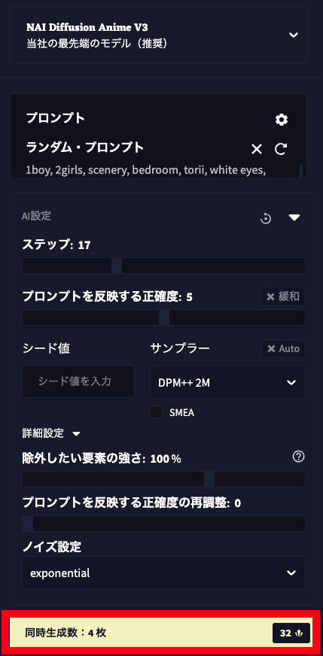This screenshot has width=323, height=656.
Task: Collapse the AI設定 panel with the triangle
Action: coord(294,217)
